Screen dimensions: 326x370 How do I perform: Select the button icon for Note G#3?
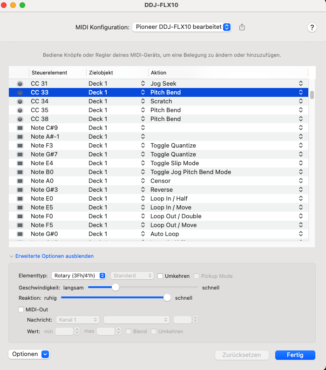pos(20,190)
